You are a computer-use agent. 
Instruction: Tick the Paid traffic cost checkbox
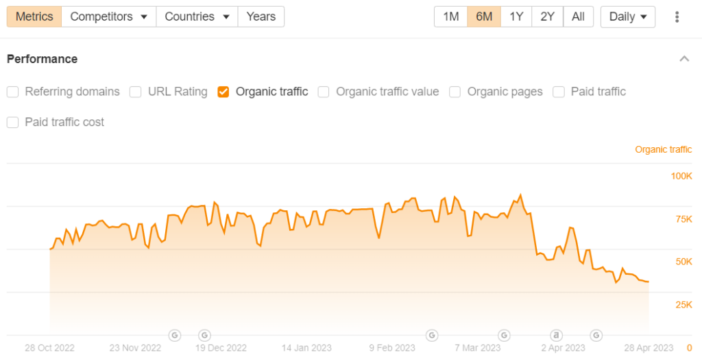tap(12, 123)
